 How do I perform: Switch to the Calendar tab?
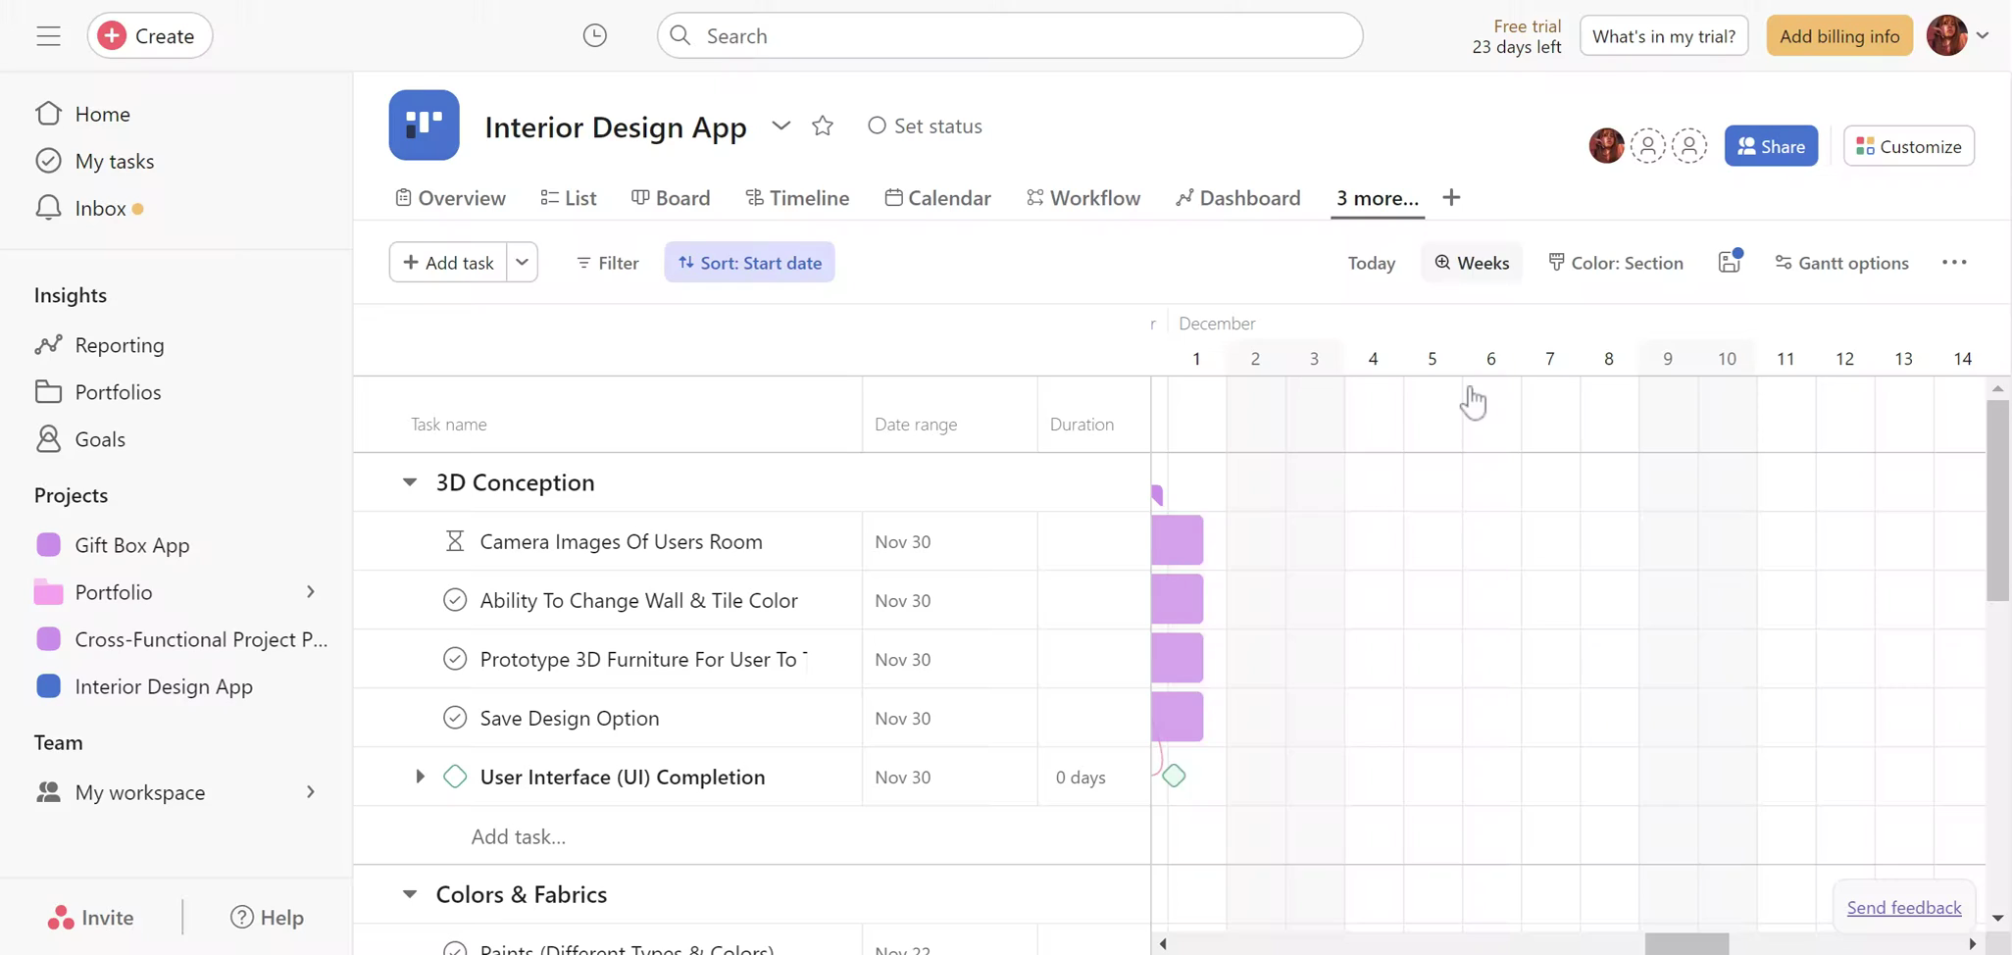938,197
